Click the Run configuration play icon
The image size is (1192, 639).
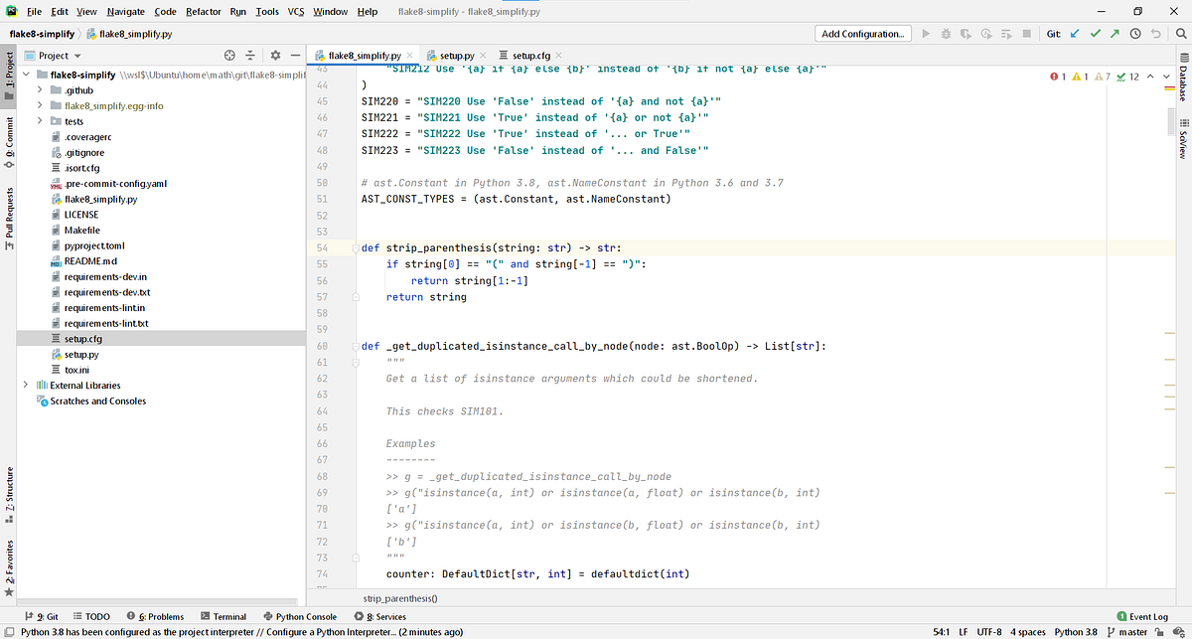tap(926, 34)
